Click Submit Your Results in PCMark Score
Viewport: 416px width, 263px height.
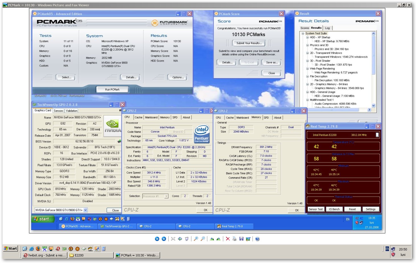(249, 43)
